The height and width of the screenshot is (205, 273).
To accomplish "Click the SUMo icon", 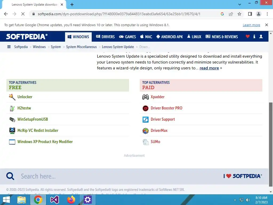I will (146, 142).
